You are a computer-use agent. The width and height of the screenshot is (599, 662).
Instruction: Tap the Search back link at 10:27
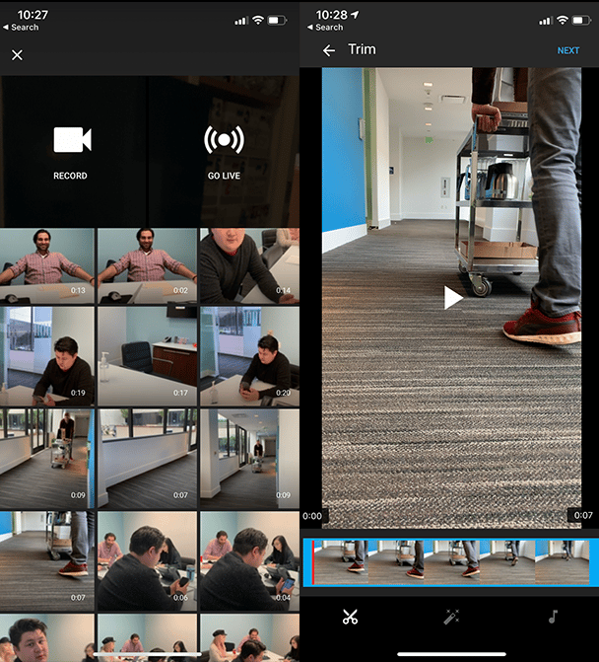[x=21, y=27]
